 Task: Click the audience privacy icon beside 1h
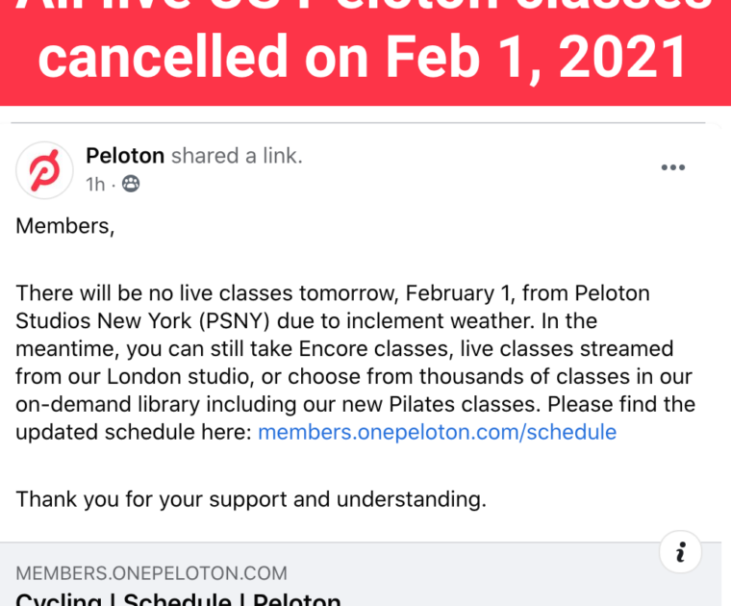click(130, 184)
